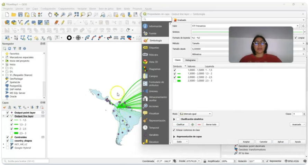Open the Método dropdown showing Tamaño

tap(248, 43)
